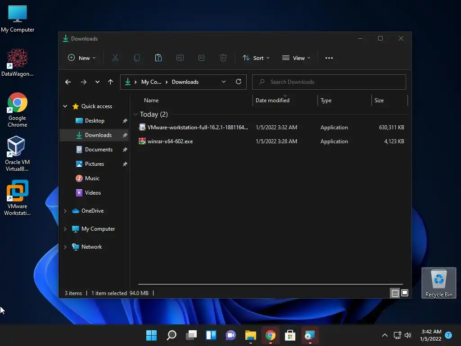Open My Computer desktop icon
This screenshot has width=461, height=346.
coord(18,18)
